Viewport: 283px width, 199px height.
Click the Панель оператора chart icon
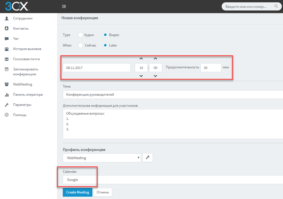tap(7, 95)
